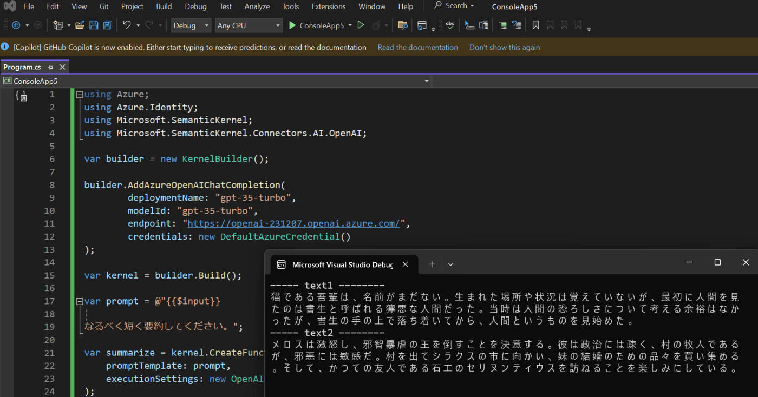Open the Debug menu

(195, 6)
